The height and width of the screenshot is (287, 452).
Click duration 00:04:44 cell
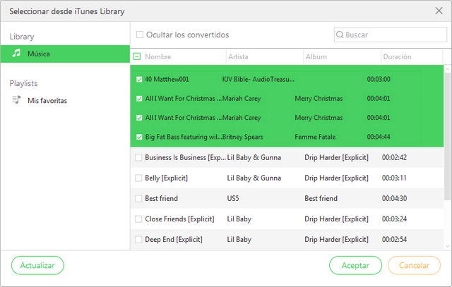click(x=379, y=137)
